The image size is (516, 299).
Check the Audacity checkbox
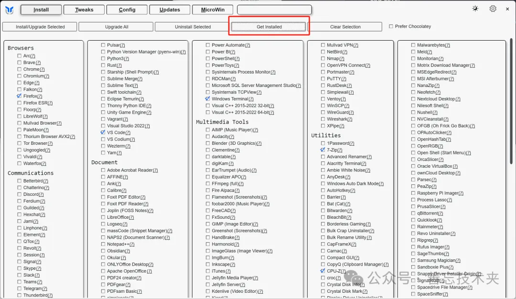pos(208,137)
